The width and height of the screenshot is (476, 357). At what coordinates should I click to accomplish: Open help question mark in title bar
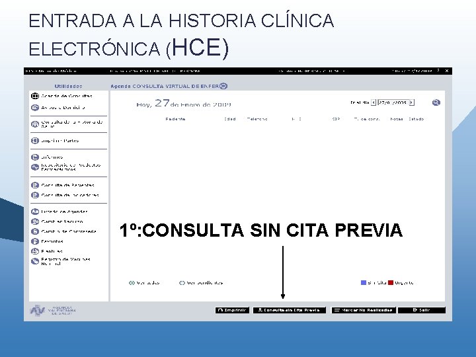(x=438, y=71)
